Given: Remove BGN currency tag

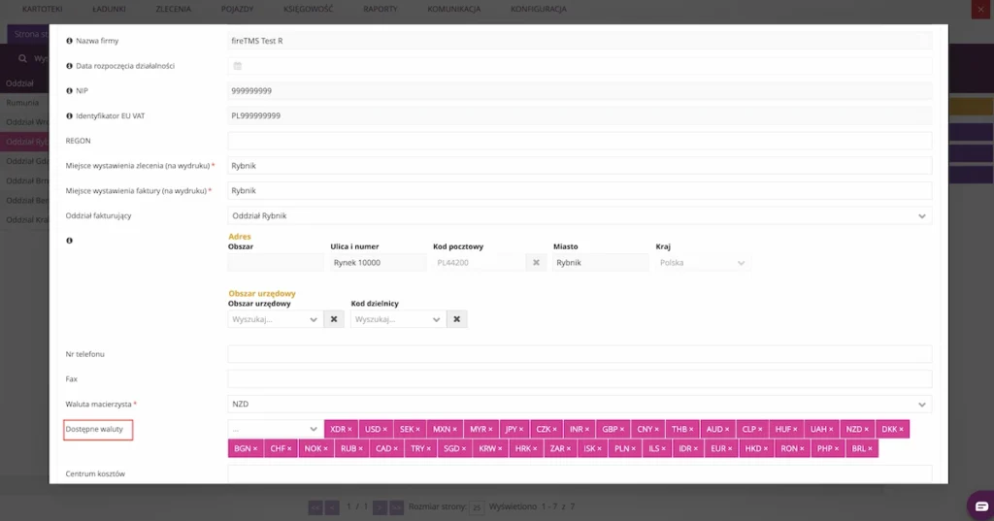Looking at the screenshot, I should (255, 449).
